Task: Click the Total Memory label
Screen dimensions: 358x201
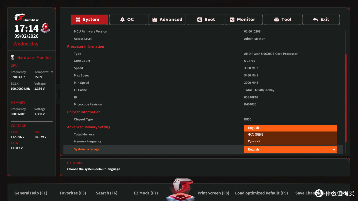Action: [x=84, y=134]
